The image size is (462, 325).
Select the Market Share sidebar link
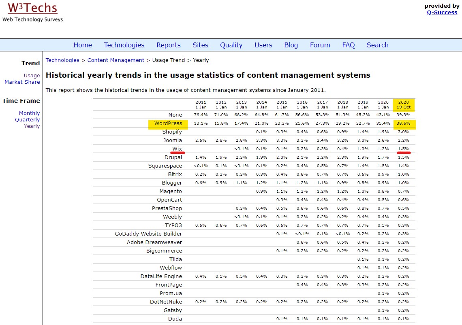(x=22, y=82)
